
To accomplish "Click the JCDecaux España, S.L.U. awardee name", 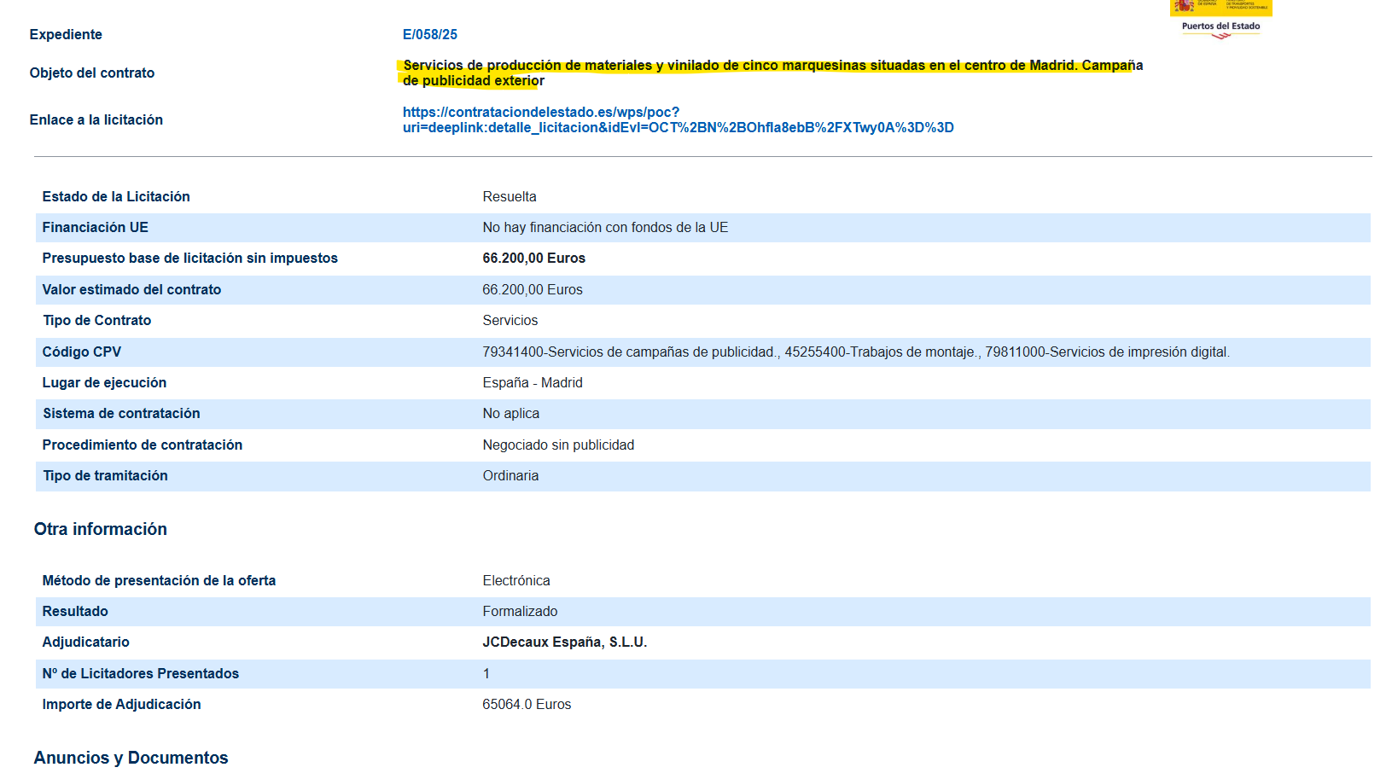I will [x=564, y=642].
